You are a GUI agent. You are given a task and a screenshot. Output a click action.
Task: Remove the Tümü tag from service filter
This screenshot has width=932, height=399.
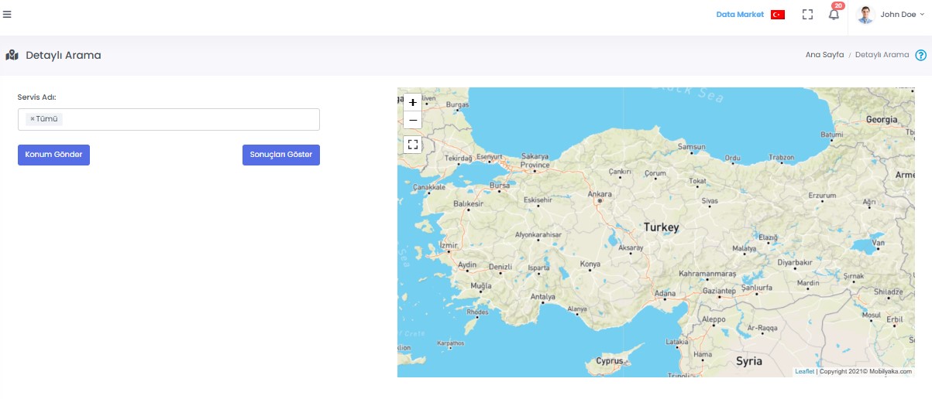[32, 119]
